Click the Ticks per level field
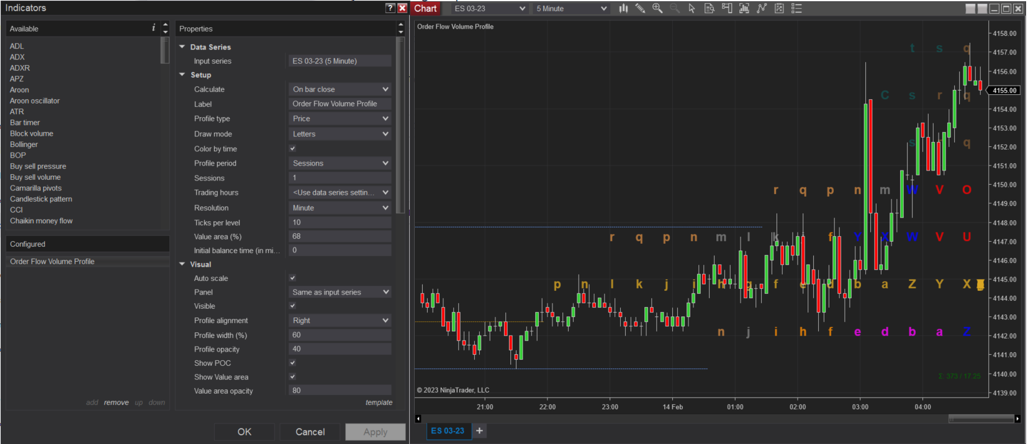1028x444 pixels. point(340,222)
